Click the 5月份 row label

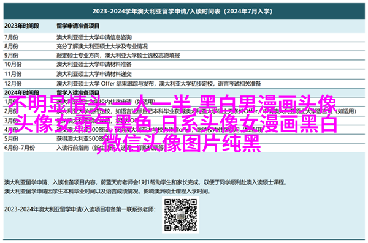click(11, 139)
